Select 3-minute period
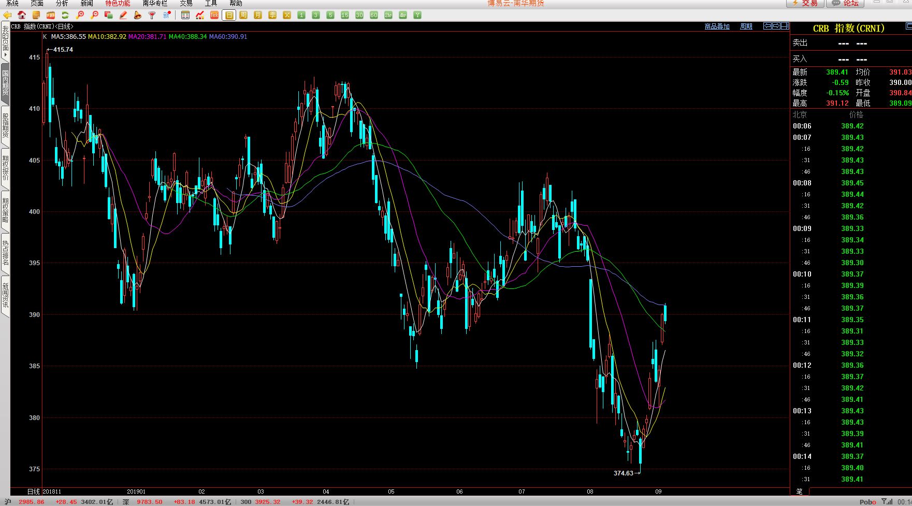The width and height of the screenshot is (912, 506). tap(316, 16)
